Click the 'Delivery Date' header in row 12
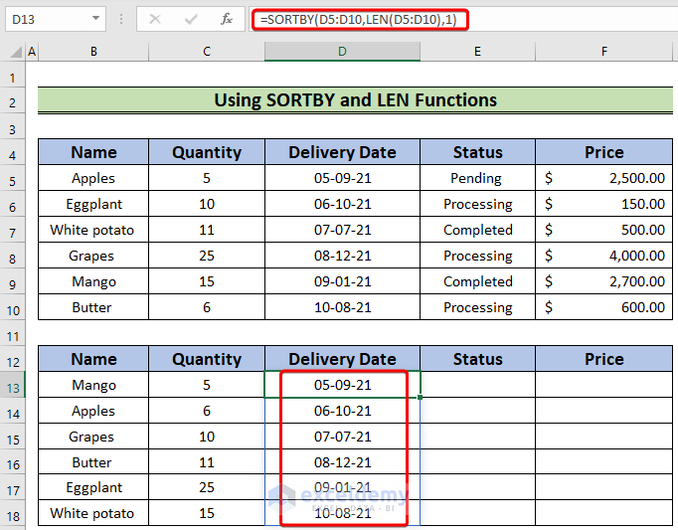The width and height of the screenshot is (678, 530). coord(342,359)
